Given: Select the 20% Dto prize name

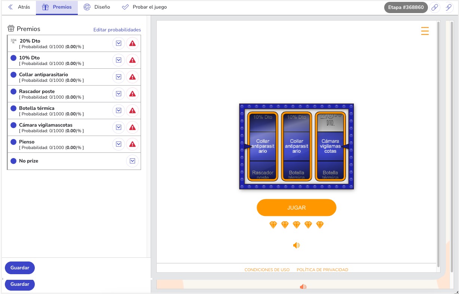Looking at the screenshot, I should (30, 41).
